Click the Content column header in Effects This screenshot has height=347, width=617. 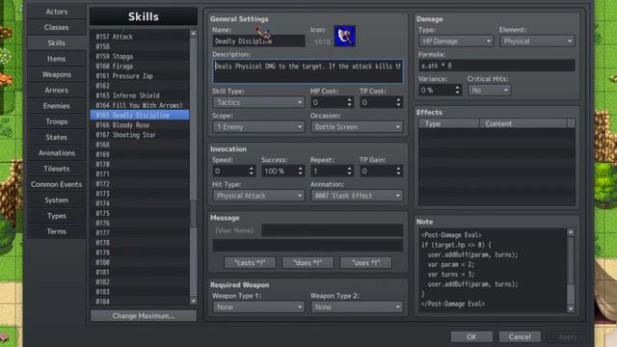[x=523, y=123]
